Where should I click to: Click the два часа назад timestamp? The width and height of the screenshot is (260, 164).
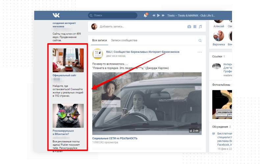click(x=116, y=56)
